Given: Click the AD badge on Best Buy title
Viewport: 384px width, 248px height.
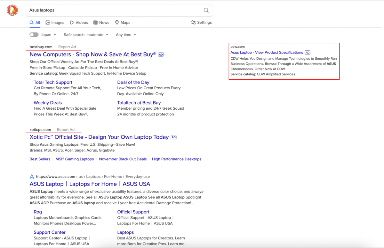Looking at the screenshot, I should tap(161, 55).
